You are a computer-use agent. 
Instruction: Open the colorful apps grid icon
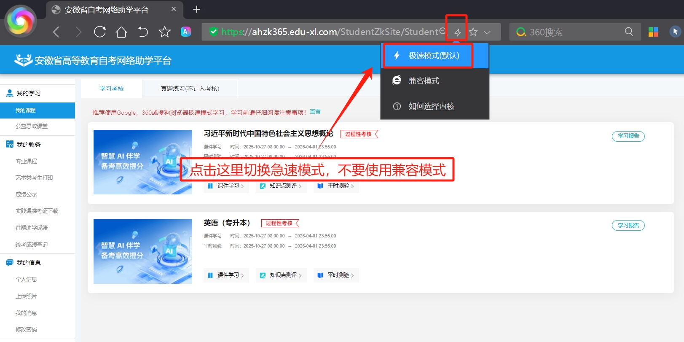point(653,32)
